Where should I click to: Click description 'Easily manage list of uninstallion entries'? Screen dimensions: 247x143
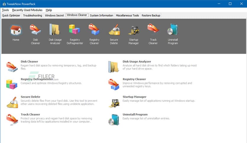point(146,118)
